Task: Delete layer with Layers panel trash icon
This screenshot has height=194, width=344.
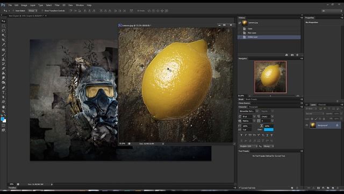Action: (x=338, y=188)
